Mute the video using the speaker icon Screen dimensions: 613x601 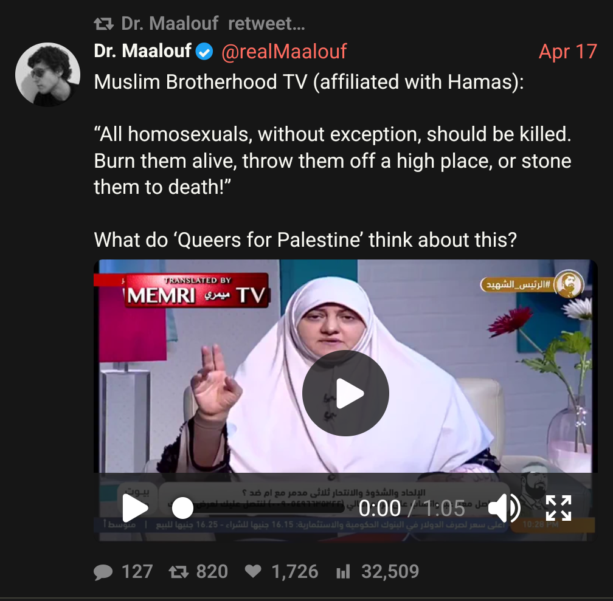click(504, 508)
